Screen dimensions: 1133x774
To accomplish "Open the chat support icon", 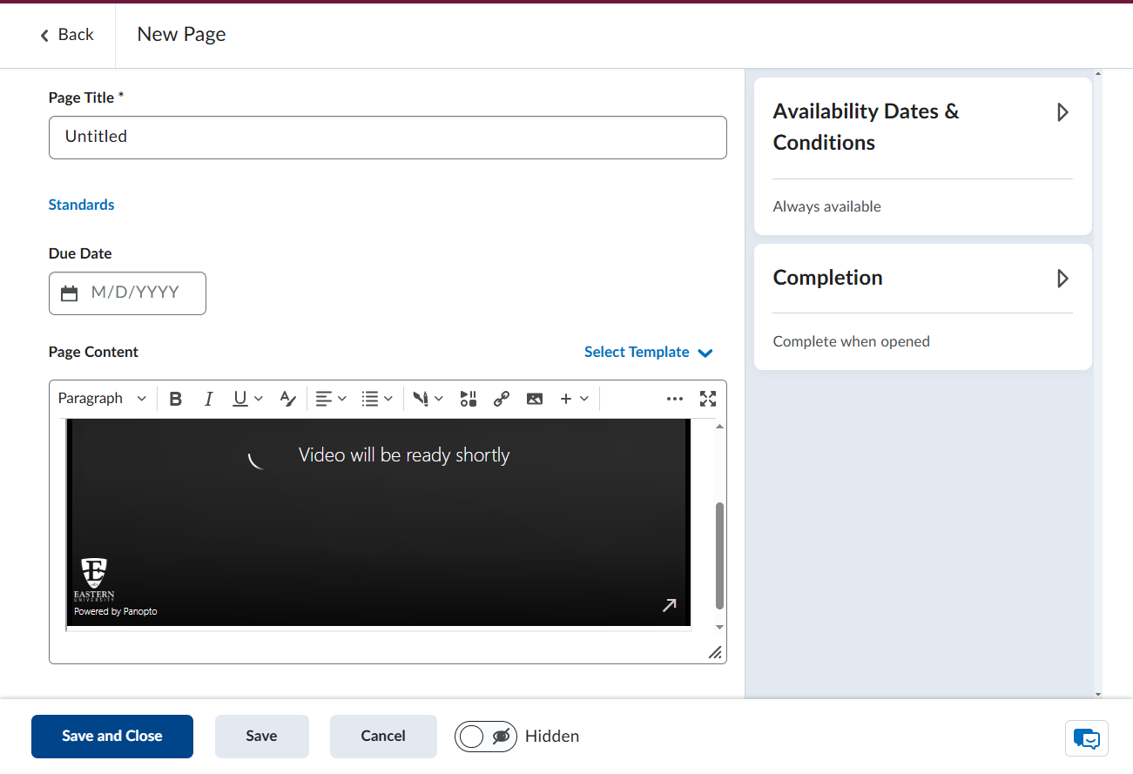I will tap(1087, 738).
